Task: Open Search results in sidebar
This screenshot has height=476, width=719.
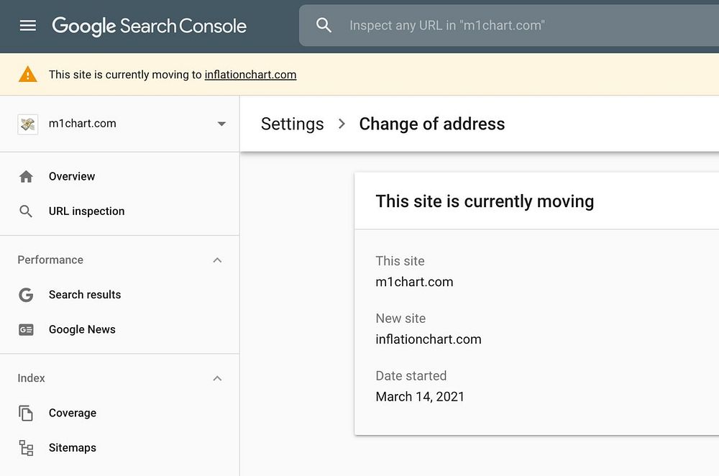Action: pos(85,295)
